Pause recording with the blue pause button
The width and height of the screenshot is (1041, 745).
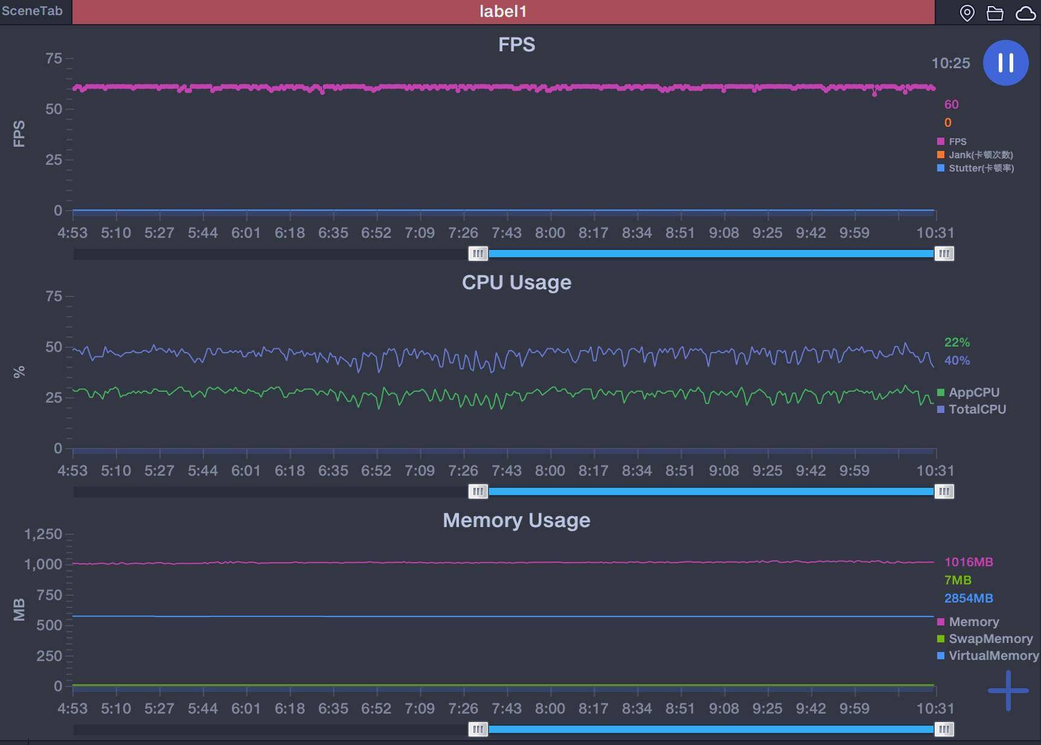point(1005,63)
